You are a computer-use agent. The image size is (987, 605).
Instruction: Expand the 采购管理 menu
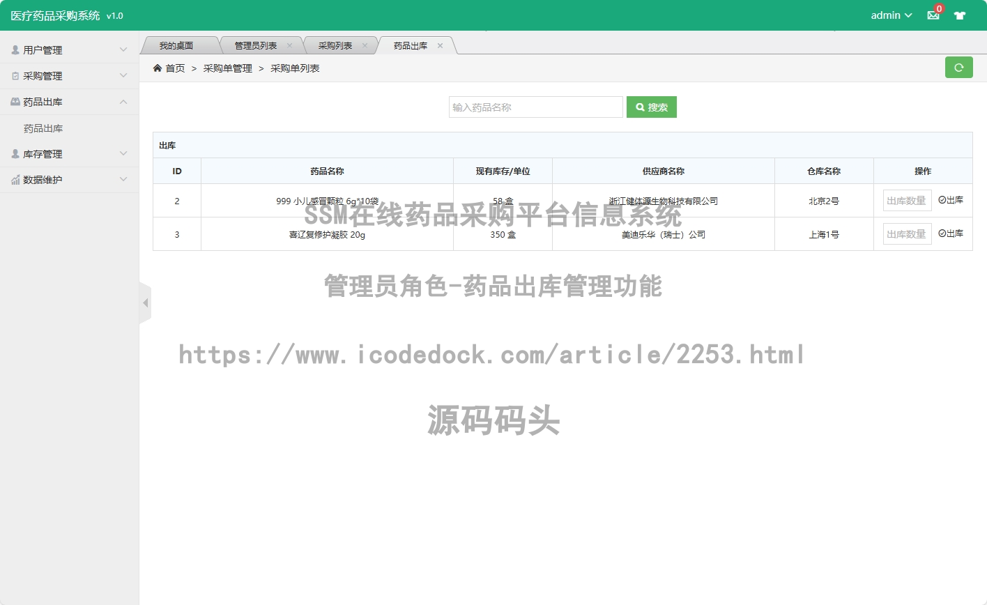point(70,76)
